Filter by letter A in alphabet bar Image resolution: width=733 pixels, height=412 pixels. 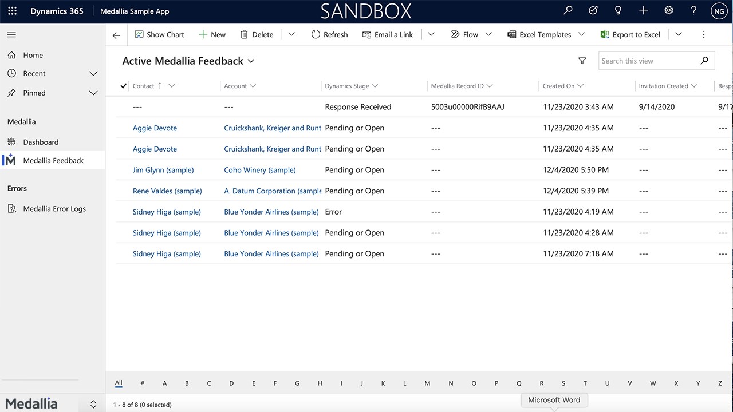pyautogui.click(x=165, y=383)
